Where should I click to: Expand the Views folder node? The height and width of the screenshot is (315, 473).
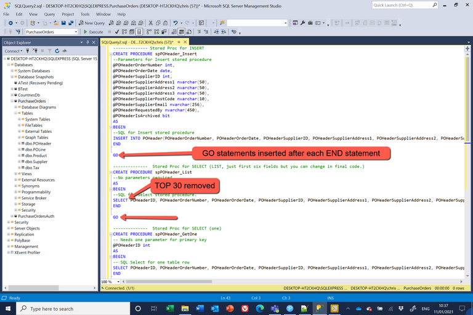pos(17,173)
